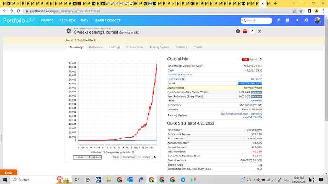Image resolution: width=328 pixels, height=184 pixels.
Task: Open the strategy settings gear icon
Action: [68, 31]
